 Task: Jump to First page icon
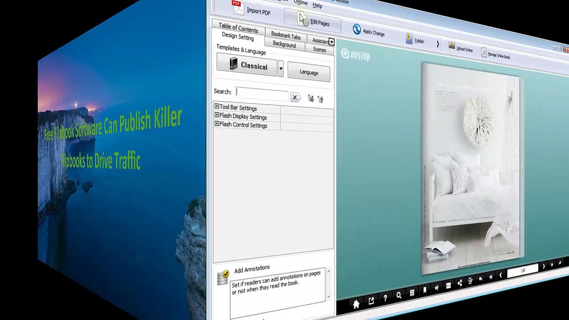pyautogui.click(x=481, y=279)
